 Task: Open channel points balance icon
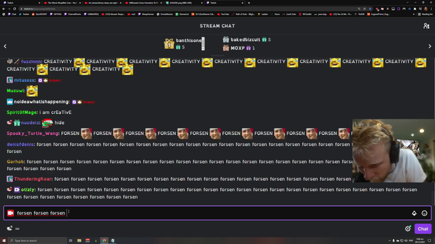(10, 228)
